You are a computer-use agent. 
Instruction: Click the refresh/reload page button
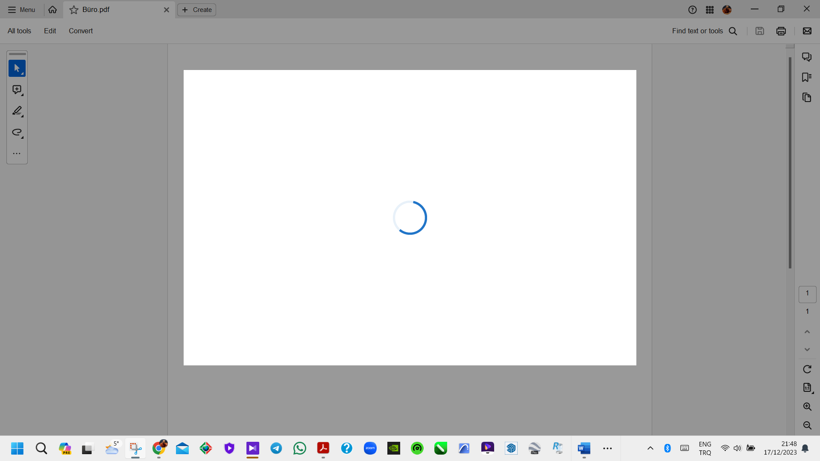(x=806, y=369)
